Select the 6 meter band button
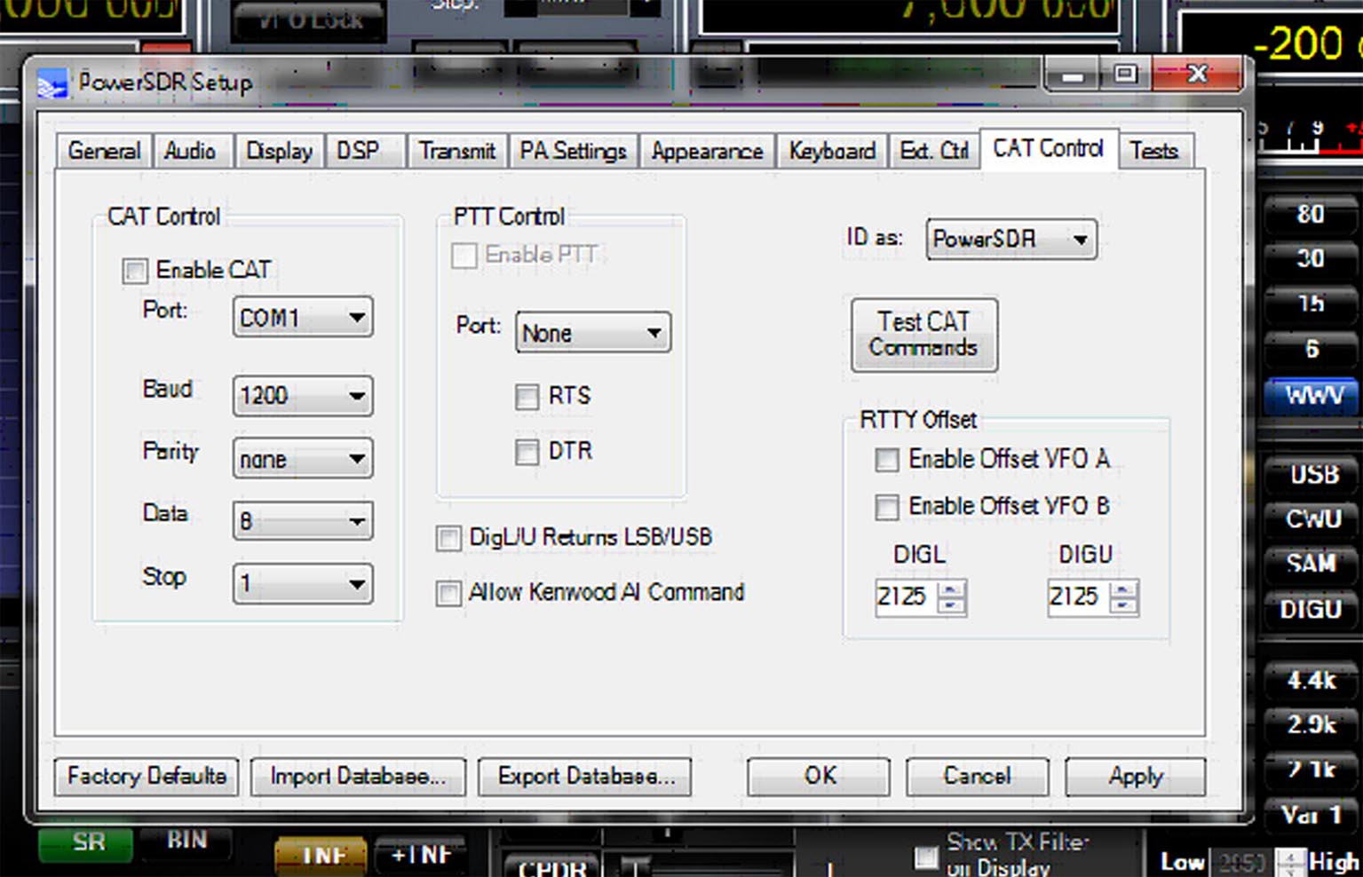This screenshot has width=1363, height=877. 1311,349
